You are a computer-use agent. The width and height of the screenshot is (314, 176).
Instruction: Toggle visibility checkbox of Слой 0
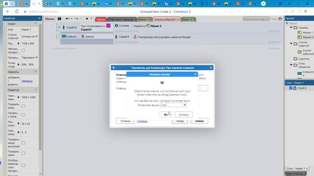[291, 88]
